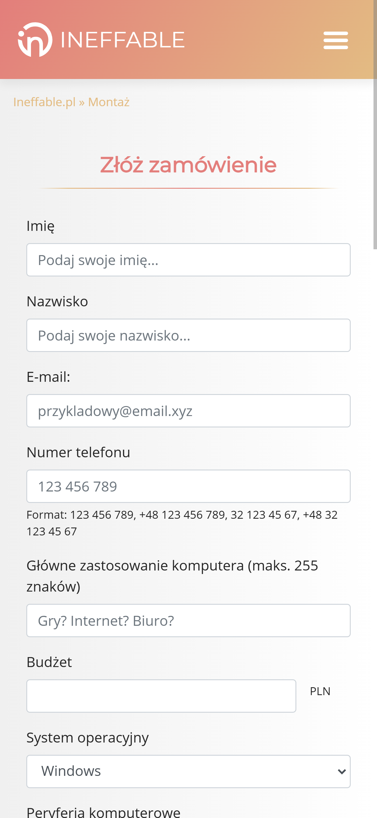Open the Ineffable.pl breadcrumb link

pyautogui.click(x=44, y=102)
